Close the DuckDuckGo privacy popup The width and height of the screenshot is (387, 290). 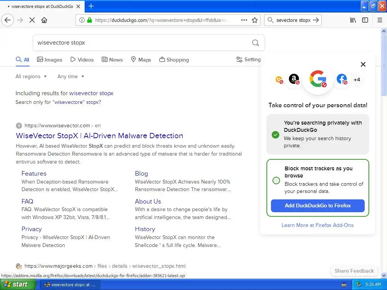pyautogui.click(x=363, y=64)
